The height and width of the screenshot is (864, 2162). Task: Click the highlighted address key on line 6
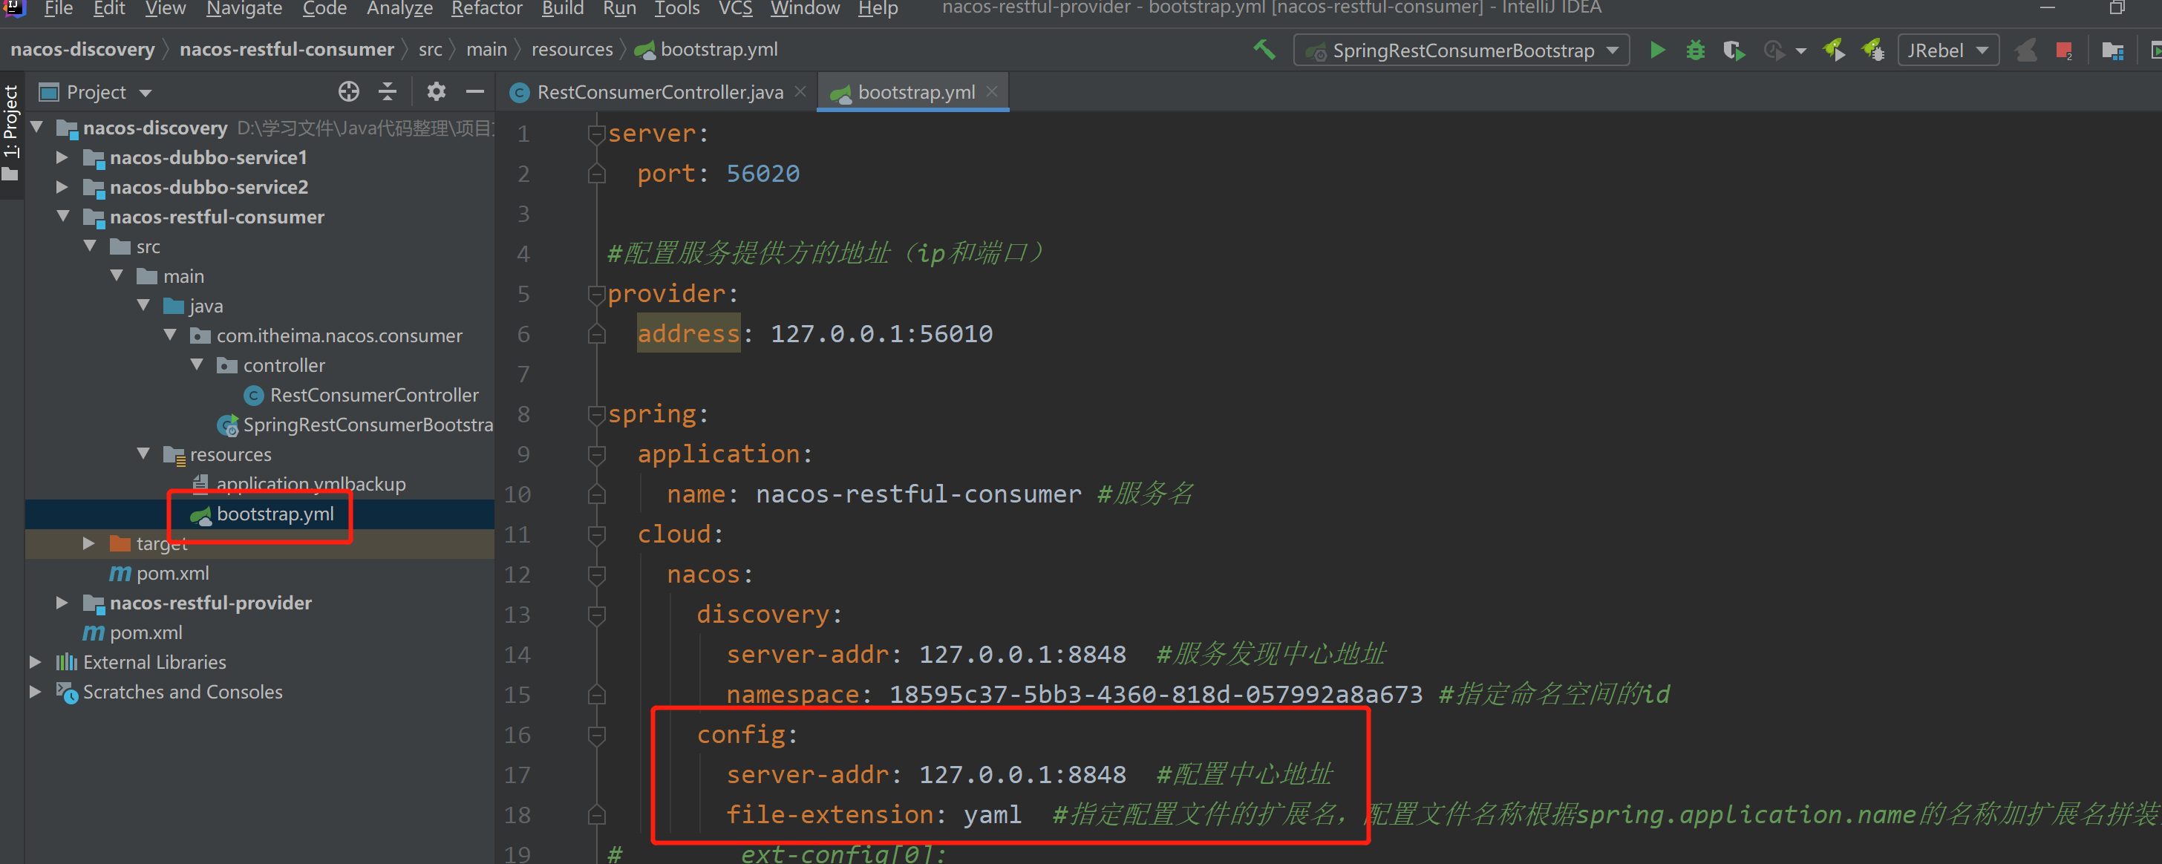[x=688, y=334]
